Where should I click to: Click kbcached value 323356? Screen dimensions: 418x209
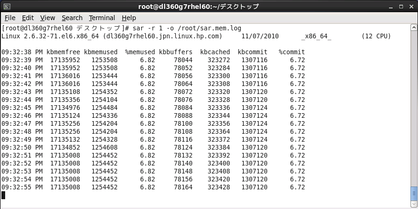(219, 123)
